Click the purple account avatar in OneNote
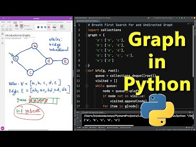Image resolution: width=196 pixels, height=147 pixels. pos(2,128)
